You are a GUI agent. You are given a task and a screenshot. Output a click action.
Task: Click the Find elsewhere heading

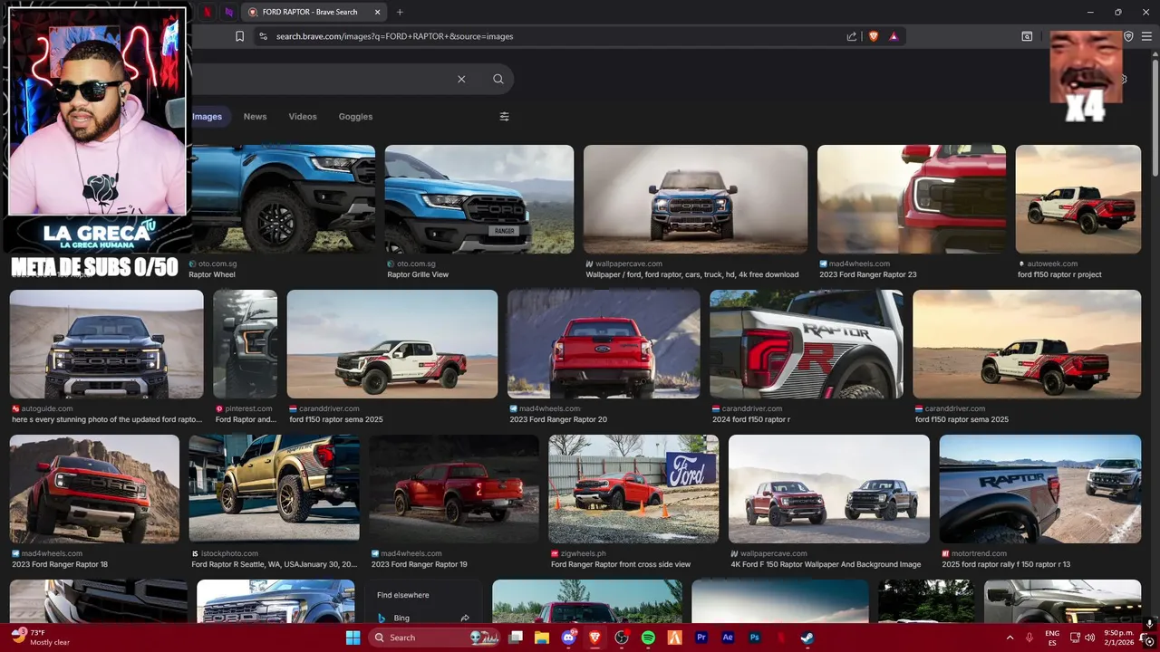tap(403, 595)
